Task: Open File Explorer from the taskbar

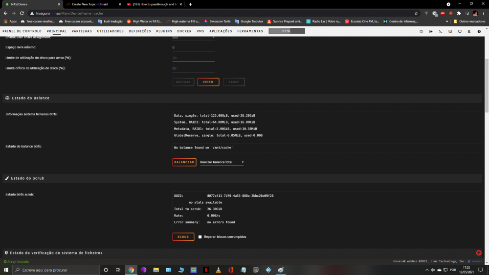Action: pos(156,270)
